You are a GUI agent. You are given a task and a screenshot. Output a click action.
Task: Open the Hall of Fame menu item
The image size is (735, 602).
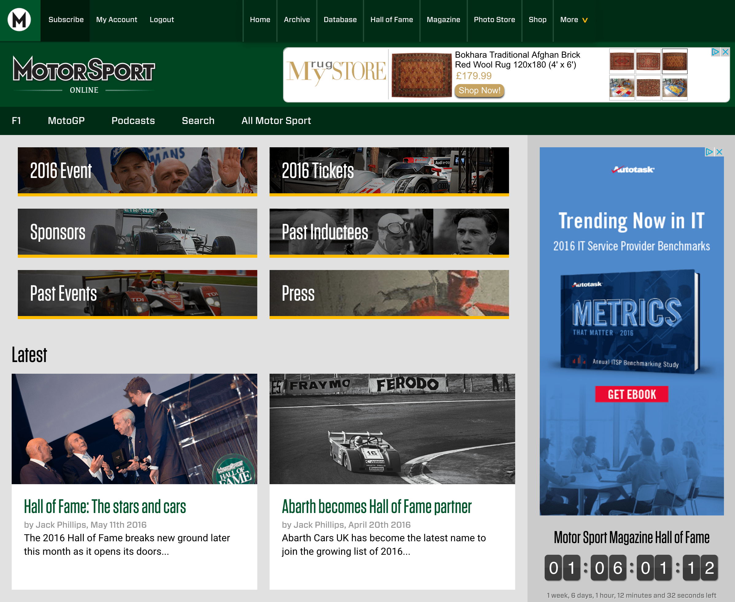pyautogui.click(x=391, y=20)
